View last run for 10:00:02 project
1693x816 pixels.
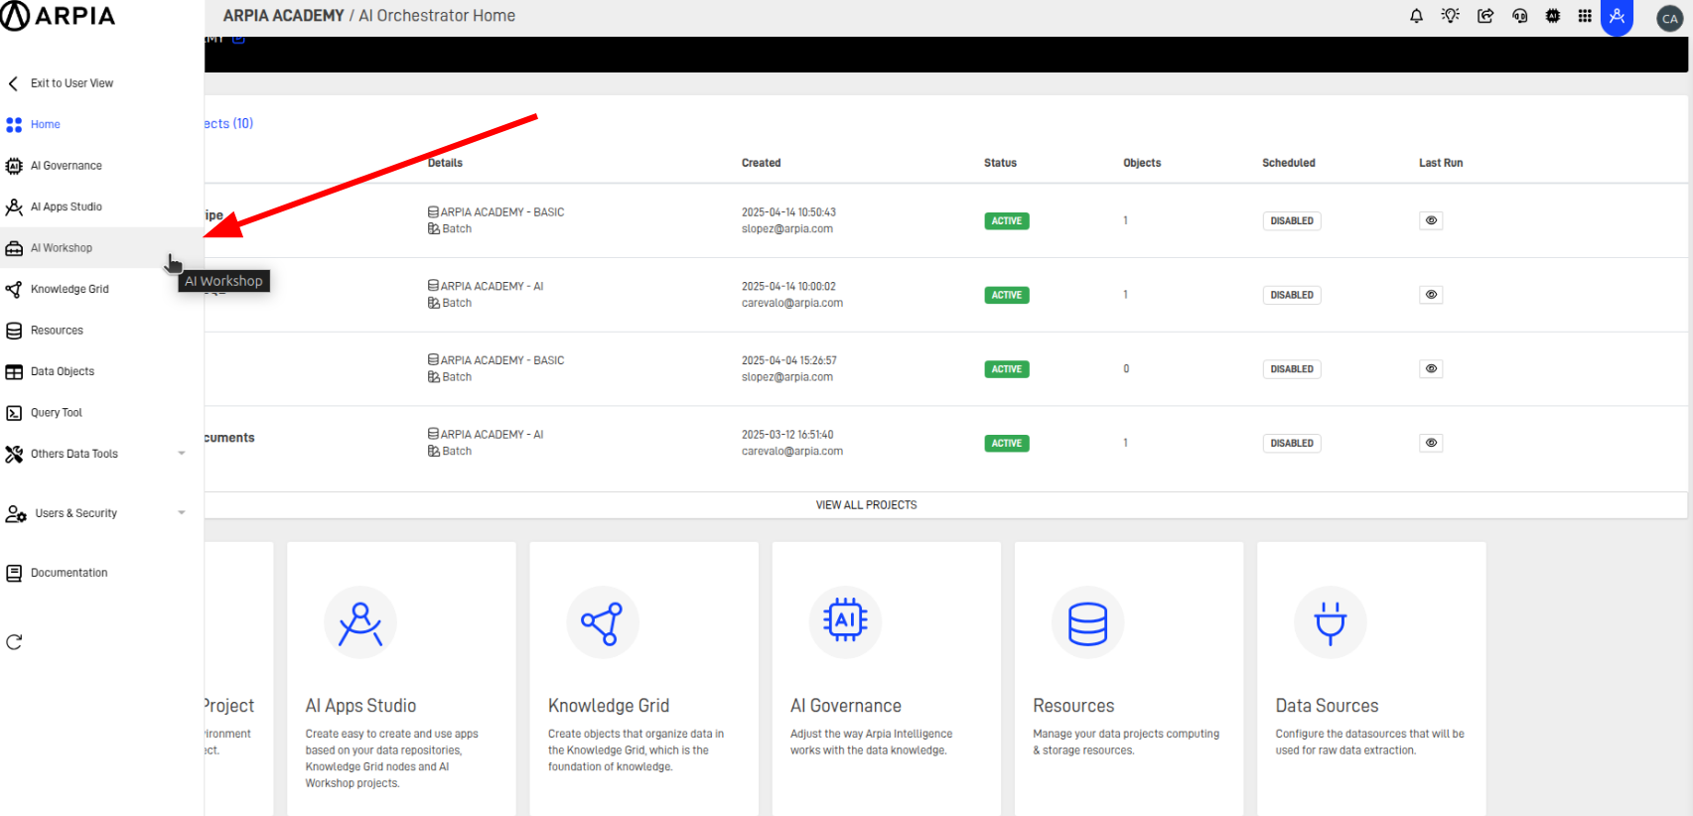(x=1431, y=295)
